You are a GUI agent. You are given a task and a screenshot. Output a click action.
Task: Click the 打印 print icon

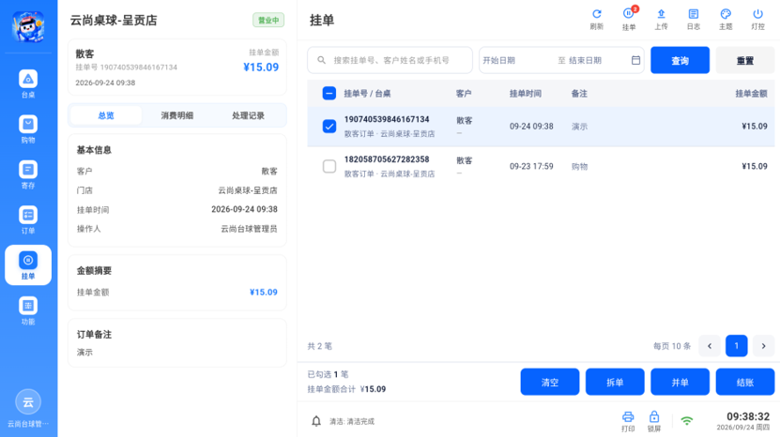(x=628, y=422)
